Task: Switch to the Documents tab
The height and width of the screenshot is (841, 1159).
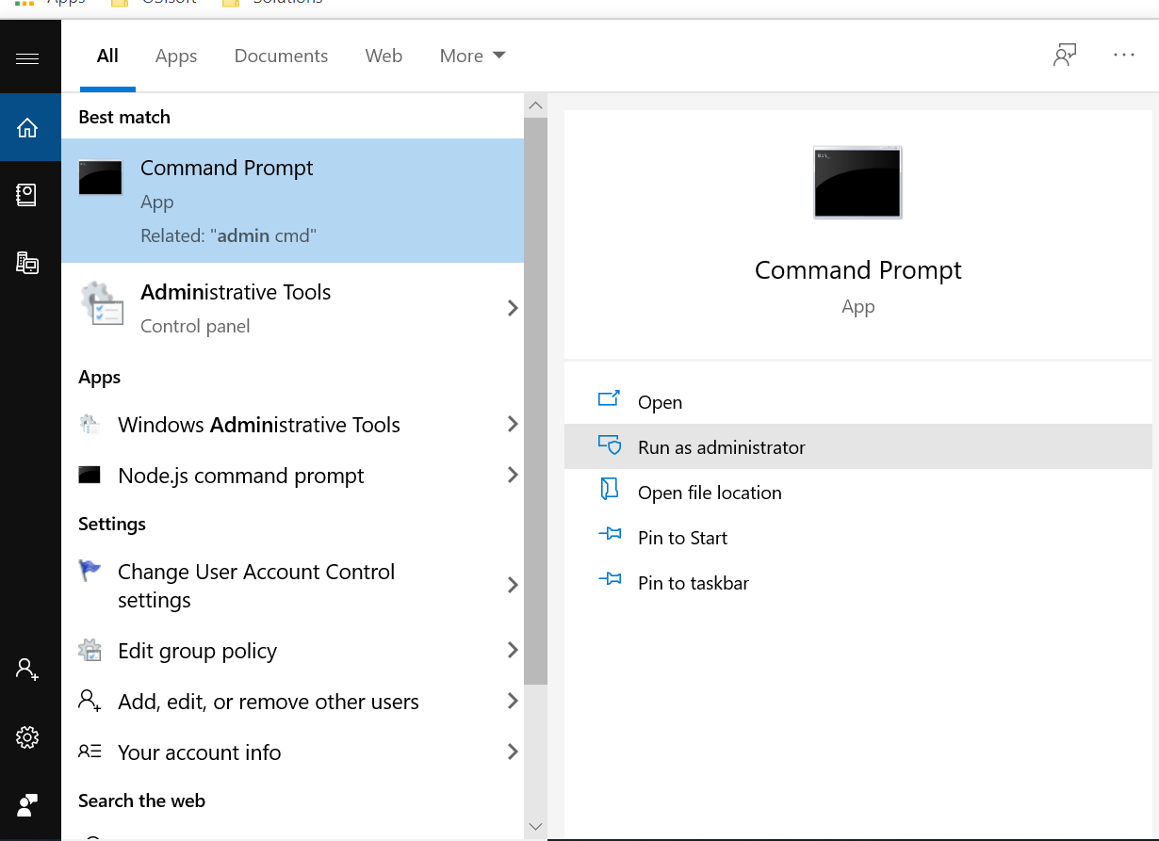Action: [281, 57]
